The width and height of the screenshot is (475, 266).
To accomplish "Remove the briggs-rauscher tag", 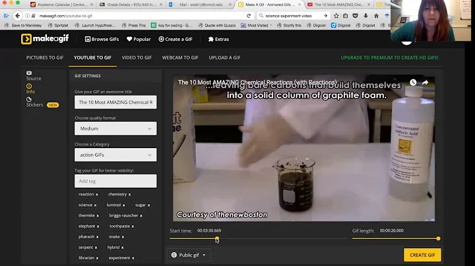I will (x=141, y=216).
